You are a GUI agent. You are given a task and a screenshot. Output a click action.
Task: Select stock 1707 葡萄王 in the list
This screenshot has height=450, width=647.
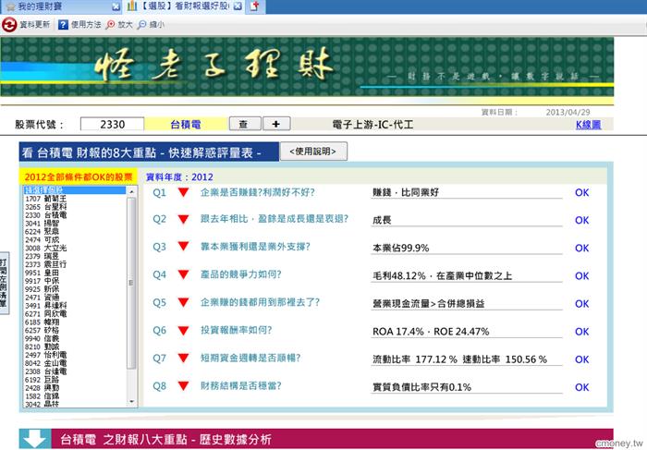(x=75, y=199)
